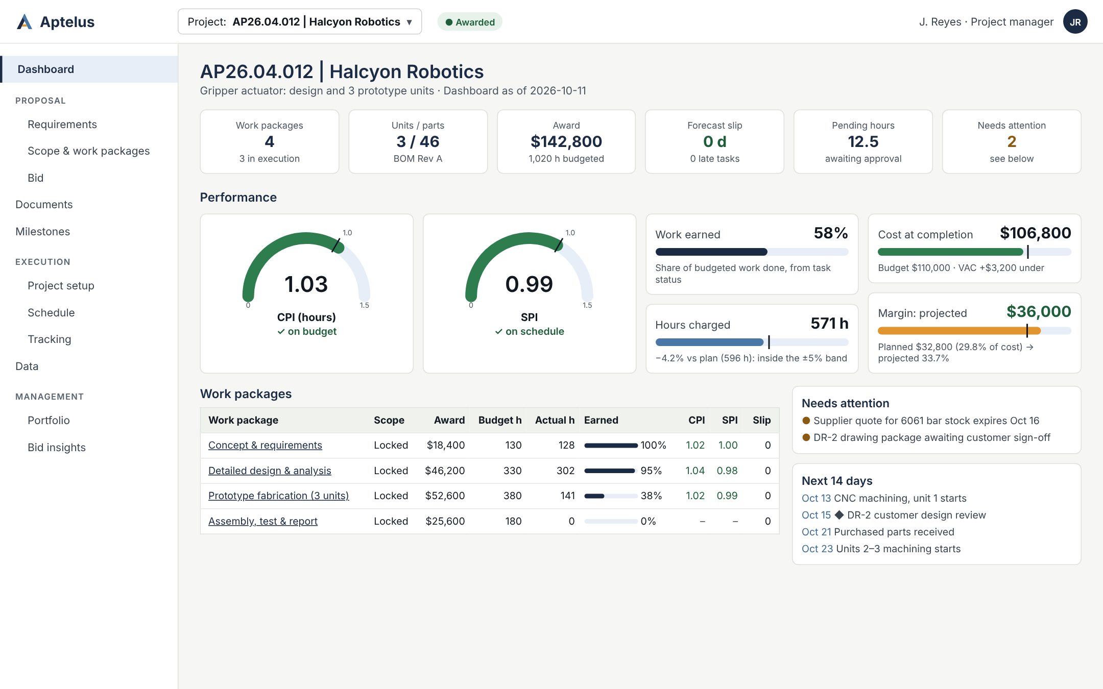Screen dimensions: 1103x689
Task: Click the Units / parts card
Action: click(x=418, y=142)
